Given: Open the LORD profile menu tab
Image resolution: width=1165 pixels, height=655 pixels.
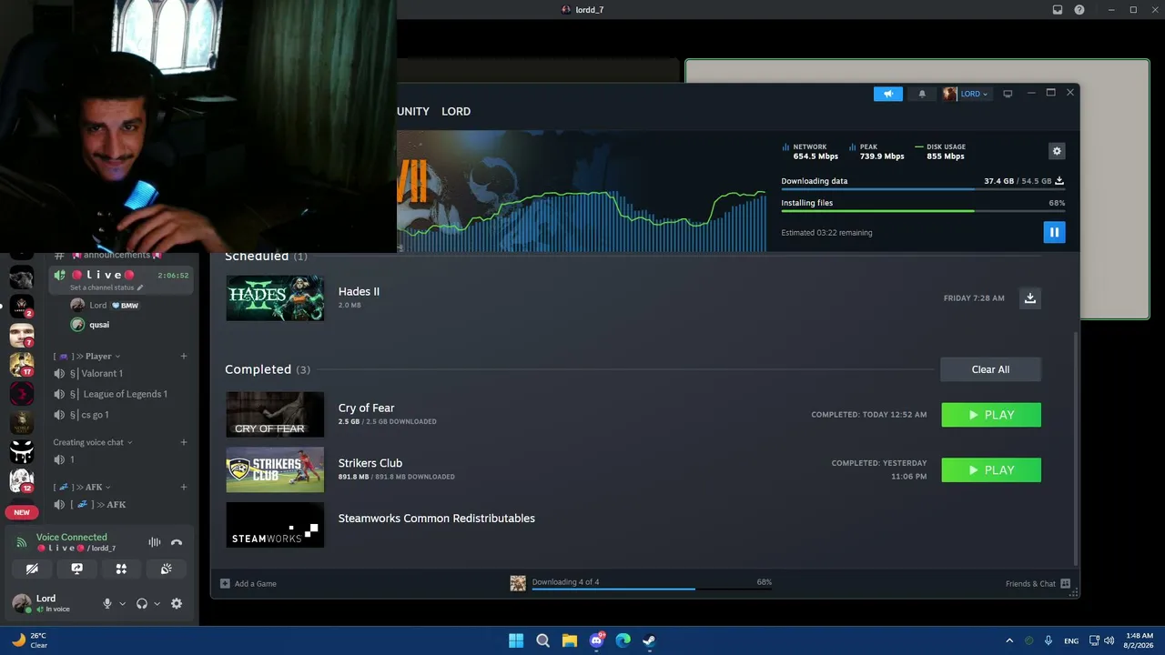Looking at the screenshot, I should (456, 111).
